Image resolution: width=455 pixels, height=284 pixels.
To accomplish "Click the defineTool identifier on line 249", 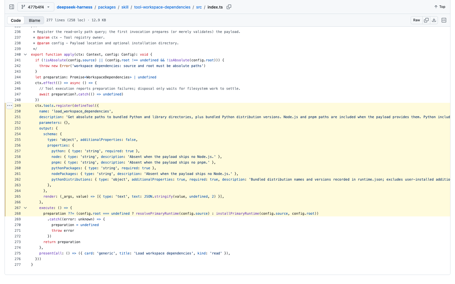I will click(x=84, y=106).
